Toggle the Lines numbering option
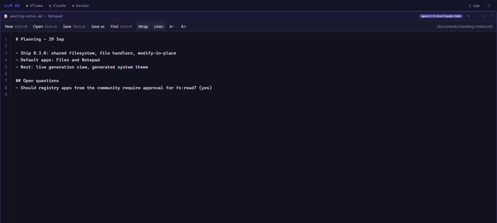This screenshot has height=223, width=497. point(159,27)
